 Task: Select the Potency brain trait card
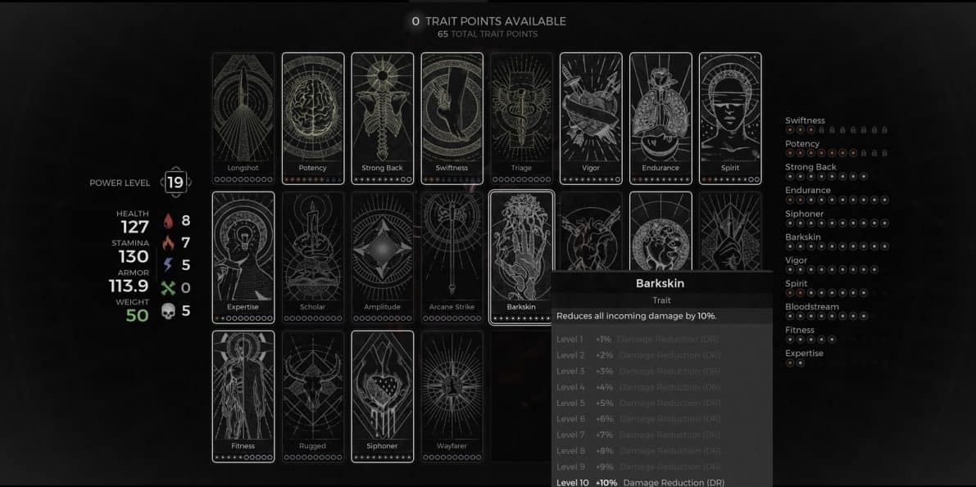click(313, 119)
